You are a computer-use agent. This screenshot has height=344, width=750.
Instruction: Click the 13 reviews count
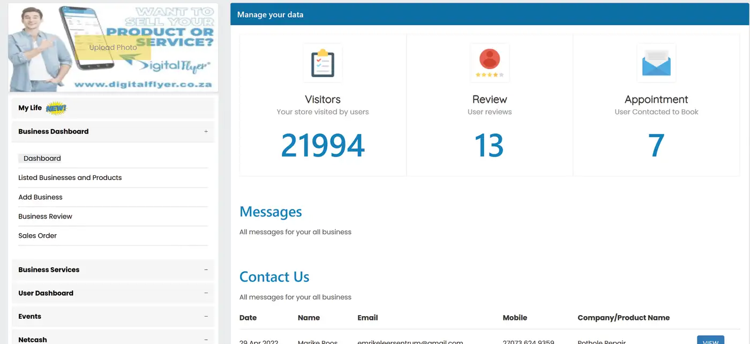[489, 145]
